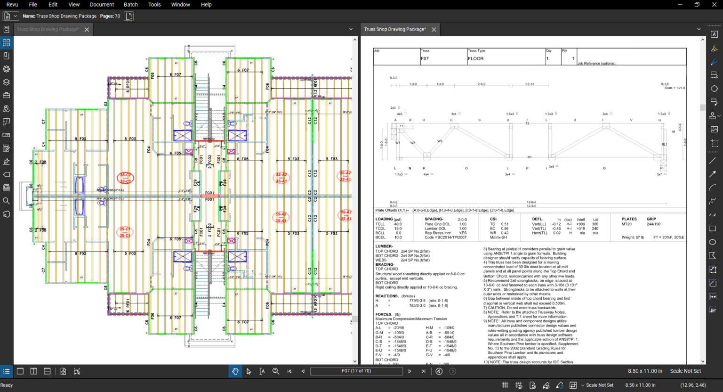Open the Document menu

[x=102, y=5]
